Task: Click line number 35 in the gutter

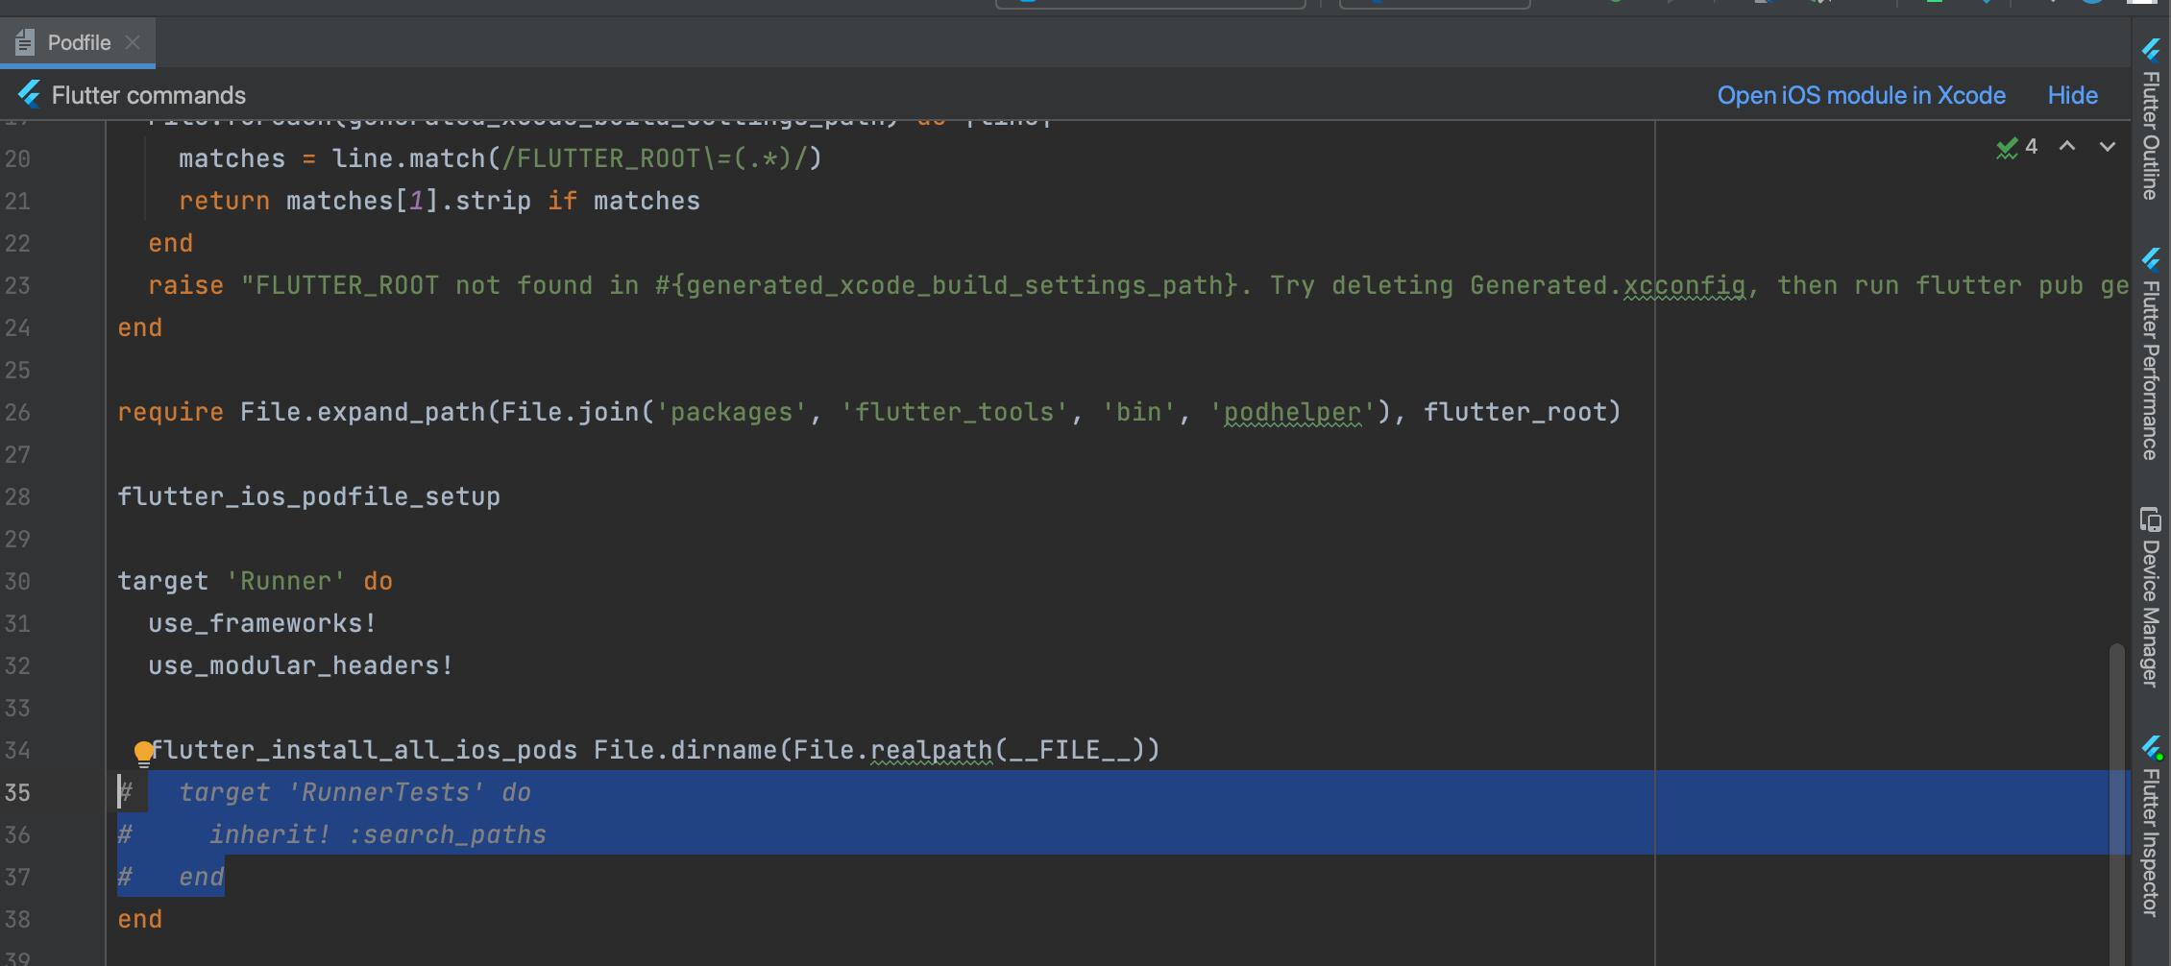Action: (x=17, y=793)
